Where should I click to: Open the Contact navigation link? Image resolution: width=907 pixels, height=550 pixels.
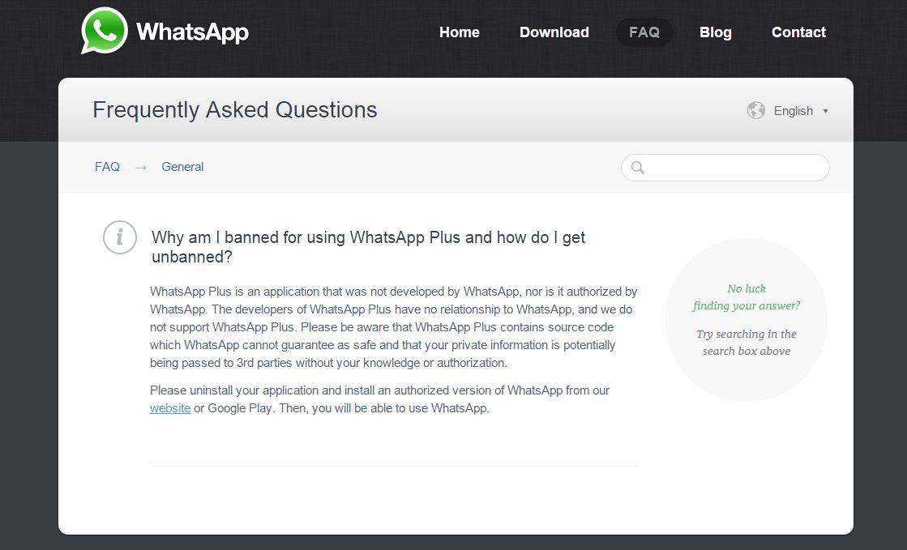pos(799,32)
